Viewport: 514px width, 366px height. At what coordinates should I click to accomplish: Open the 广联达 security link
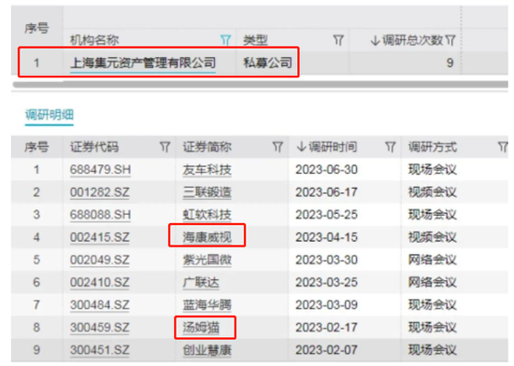(x=201, y=282)
